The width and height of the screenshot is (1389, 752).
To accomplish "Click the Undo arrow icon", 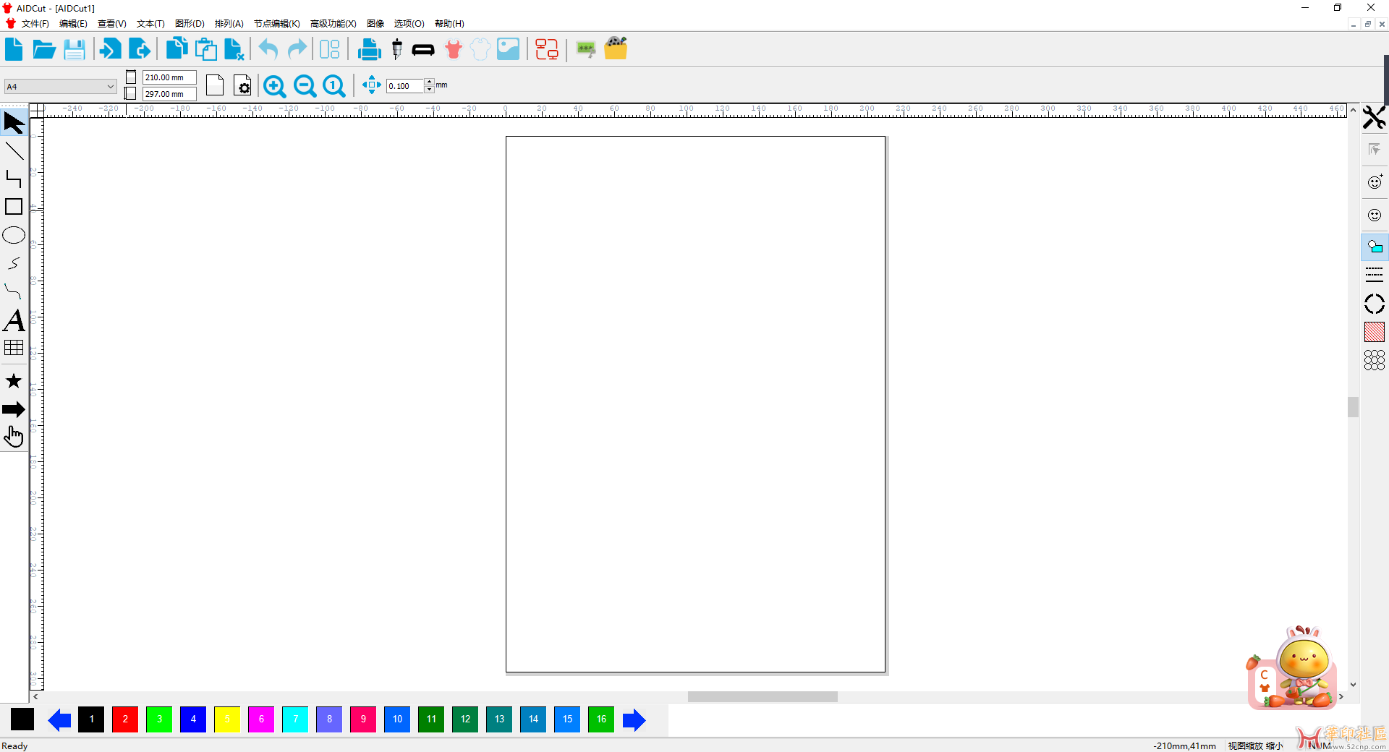I will point(268,49).
